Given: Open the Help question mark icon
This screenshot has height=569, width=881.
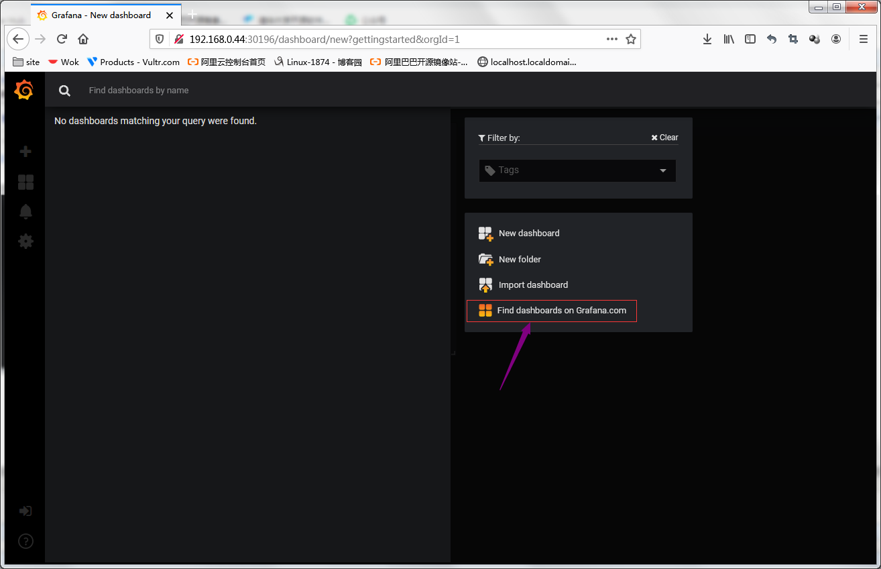Looking at the screenshot, I should coord(25,541).
